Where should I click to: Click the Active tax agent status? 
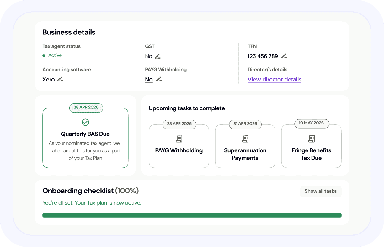(55, 55)
